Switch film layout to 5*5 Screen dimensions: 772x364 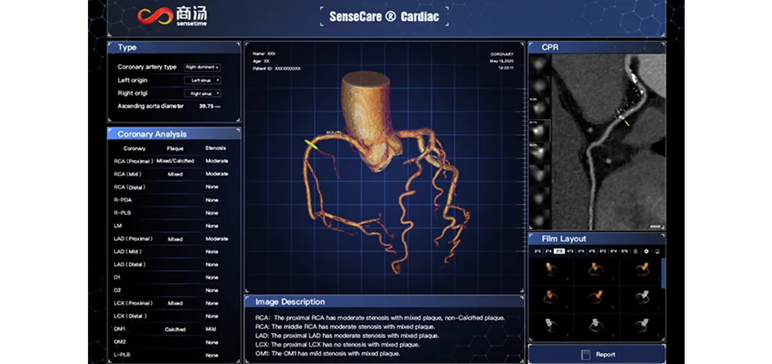(624, 251)
